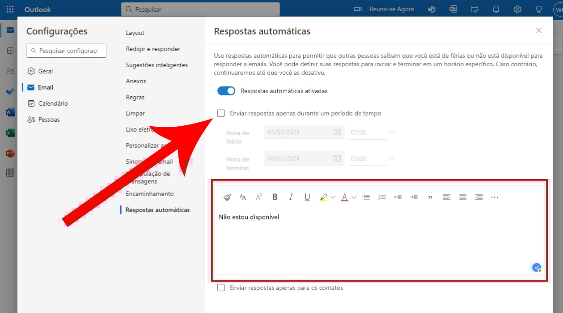The width and height of the screenshot is (563, 313).
Task: Select the format painter brush icon
Action: [x=227, y=197]
